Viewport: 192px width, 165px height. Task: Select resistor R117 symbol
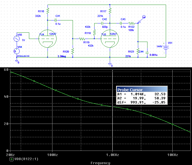pyautogui.click(x=110, y=11)
